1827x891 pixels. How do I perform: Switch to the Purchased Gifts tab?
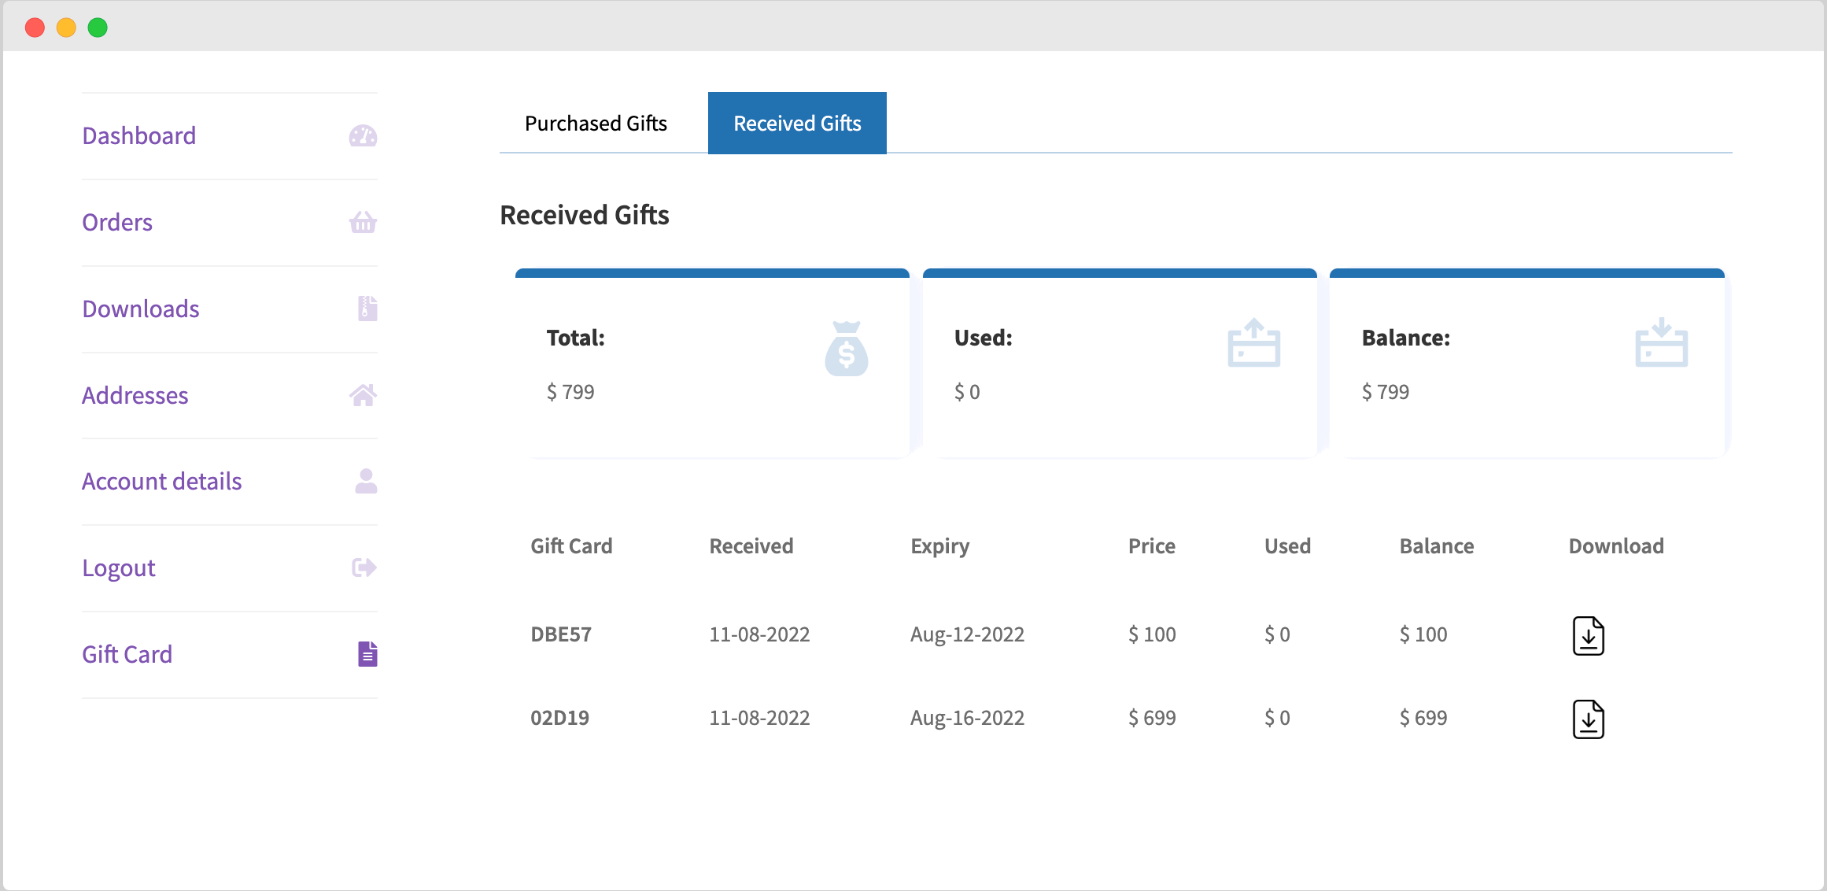tap(595, 123)
